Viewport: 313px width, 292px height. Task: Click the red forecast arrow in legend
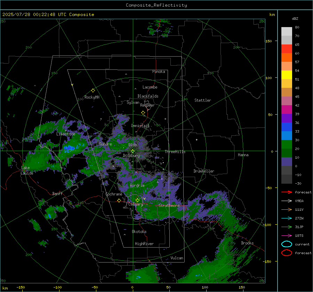point(287,192)
